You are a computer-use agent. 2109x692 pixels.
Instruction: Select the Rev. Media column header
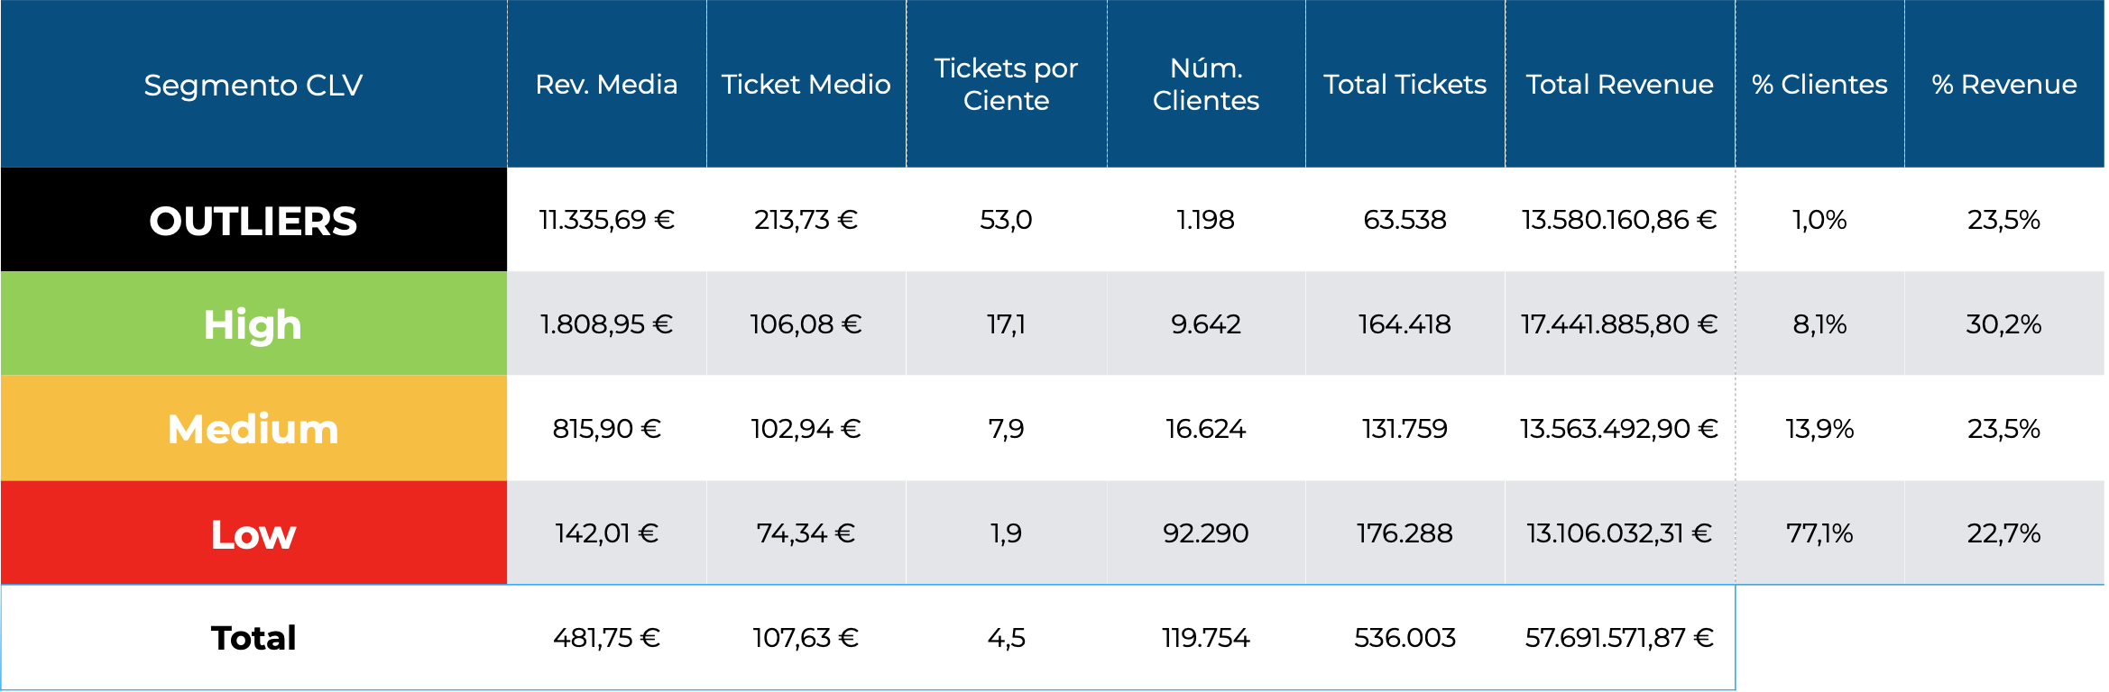tap(606, 85)
